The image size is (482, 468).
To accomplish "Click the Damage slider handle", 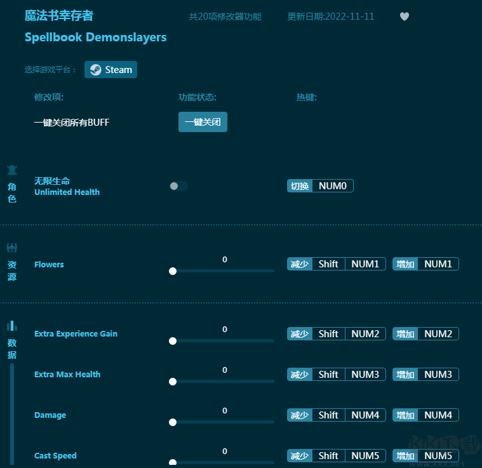I will [x=173, y=422].
